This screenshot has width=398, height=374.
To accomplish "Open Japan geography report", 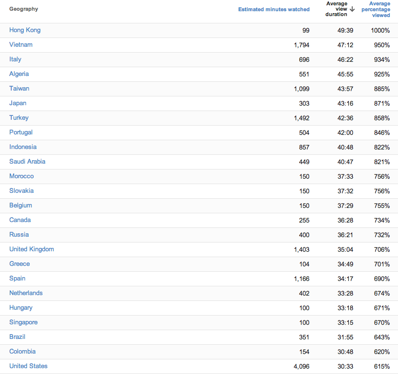I will pos(18,103).
